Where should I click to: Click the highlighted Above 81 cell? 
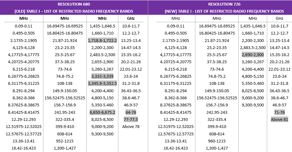coord(279,120)
